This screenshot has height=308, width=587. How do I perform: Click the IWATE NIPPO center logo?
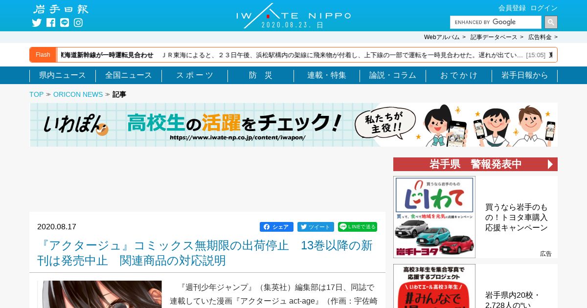click(x=293, y=16)
